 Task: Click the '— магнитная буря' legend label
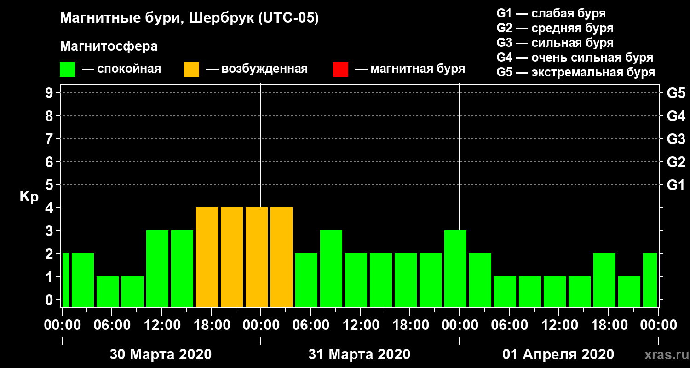point(410,69)
